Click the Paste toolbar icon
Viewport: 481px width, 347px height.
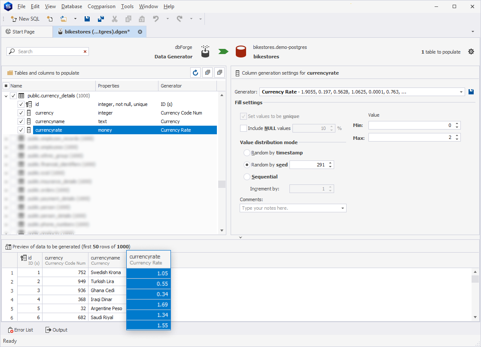[142, 19]
